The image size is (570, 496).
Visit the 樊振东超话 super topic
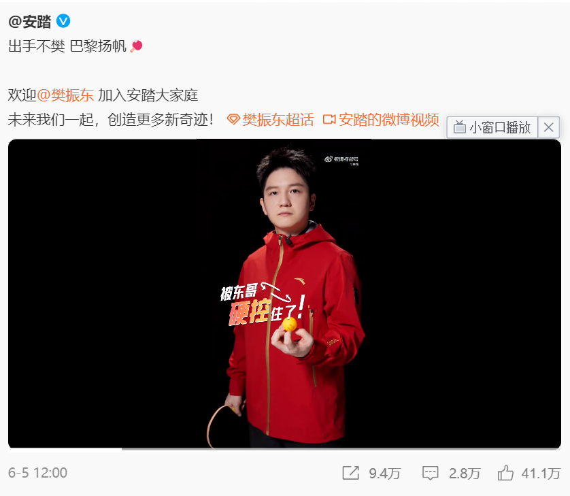coord(278,120)
